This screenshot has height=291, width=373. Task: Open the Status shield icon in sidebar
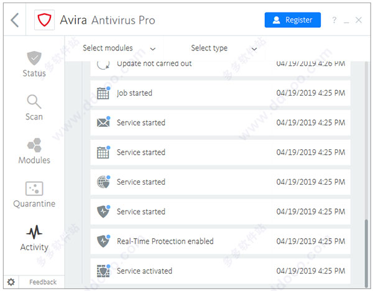pos(34,58)
